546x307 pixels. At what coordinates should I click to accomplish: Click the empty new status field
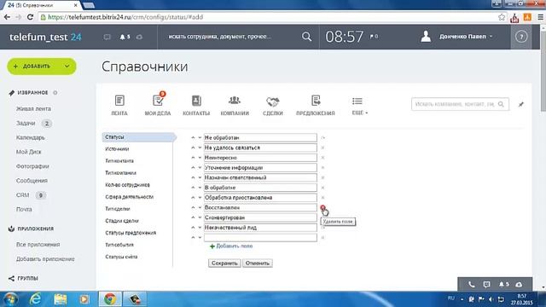tap(260, 237)
